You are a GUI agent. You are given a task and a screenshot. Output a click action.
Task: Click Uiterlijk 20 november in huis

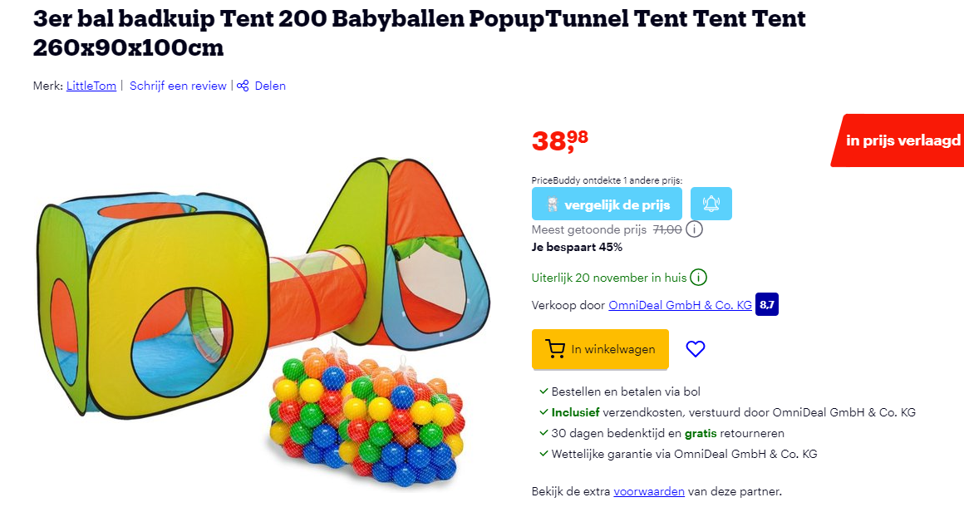point(604,277)
